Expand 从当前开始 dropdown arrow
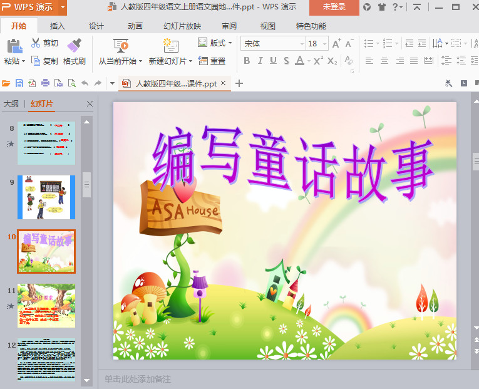Viewport: 479px width, 389px height. 140,61
